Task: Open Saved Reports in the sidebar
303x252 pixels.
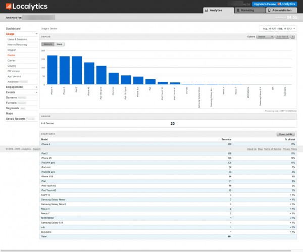Action: tap(16, 119)
